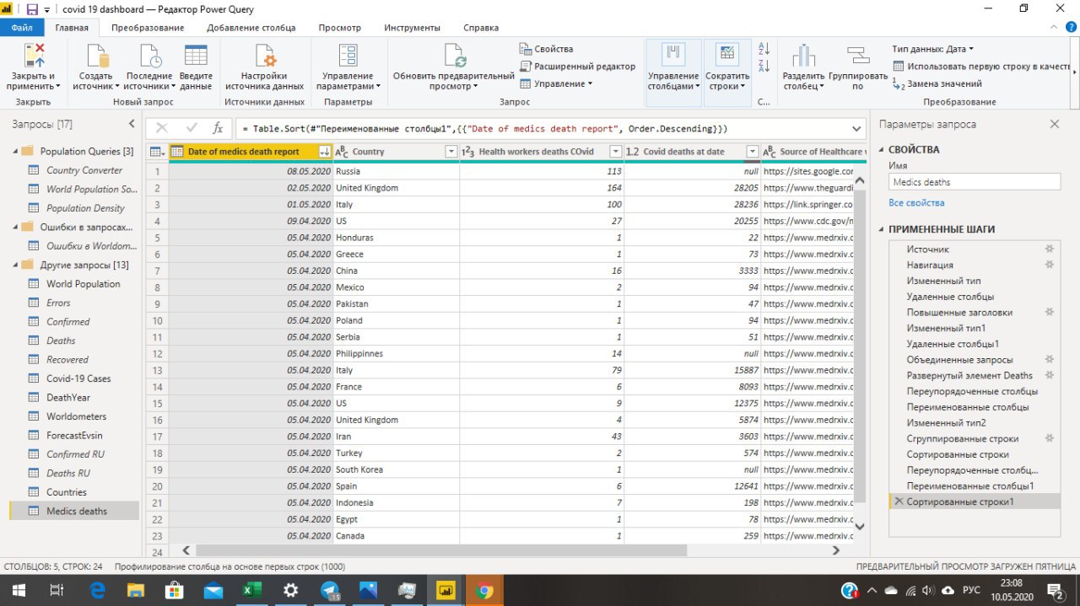Click the horizontal scrollbar of the data grid

tap(440, 550)
